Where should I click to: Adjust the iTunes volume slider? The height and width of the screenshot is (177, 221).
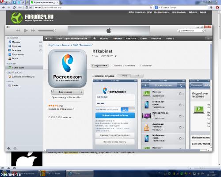point(47,31)
